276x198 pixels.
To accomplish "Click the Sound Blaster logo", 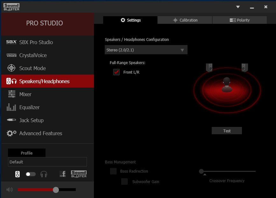I will click(78, 174).
